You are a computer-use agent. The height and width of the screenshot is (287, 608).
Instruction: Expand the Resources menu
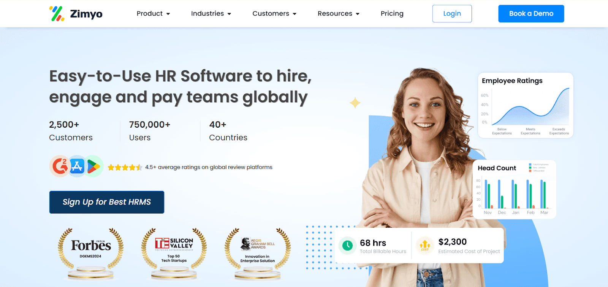click(339, 14)
